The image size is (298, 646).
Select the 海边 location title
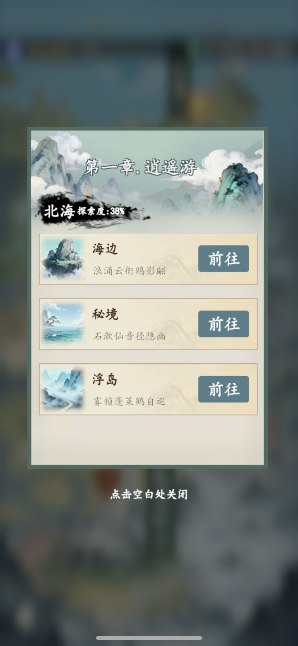point(105,249)
